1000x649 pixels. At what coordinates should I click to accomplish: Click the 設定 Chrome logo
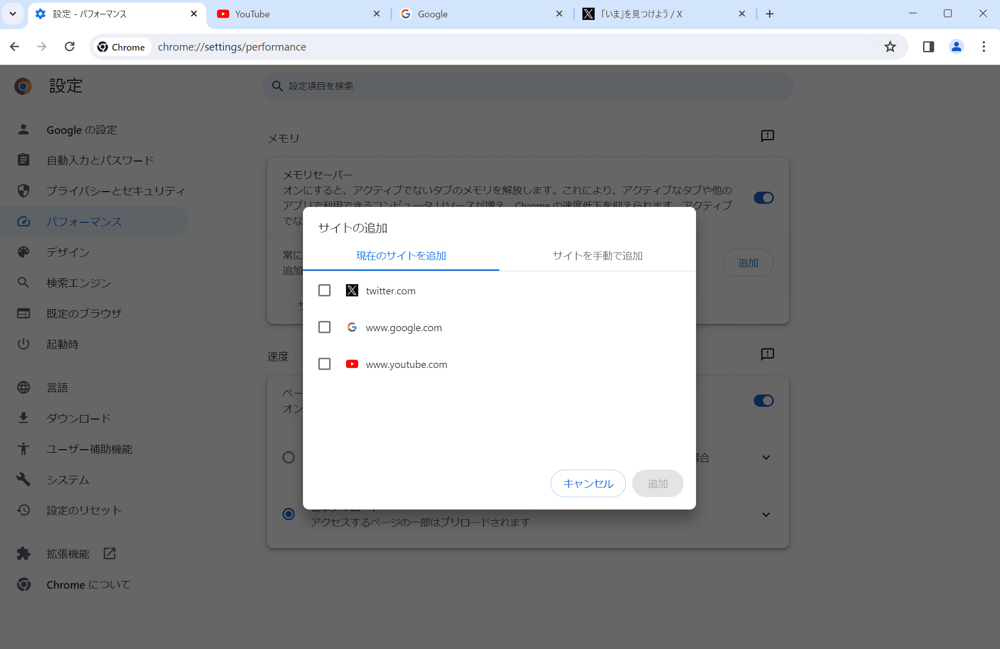(23, 86)
